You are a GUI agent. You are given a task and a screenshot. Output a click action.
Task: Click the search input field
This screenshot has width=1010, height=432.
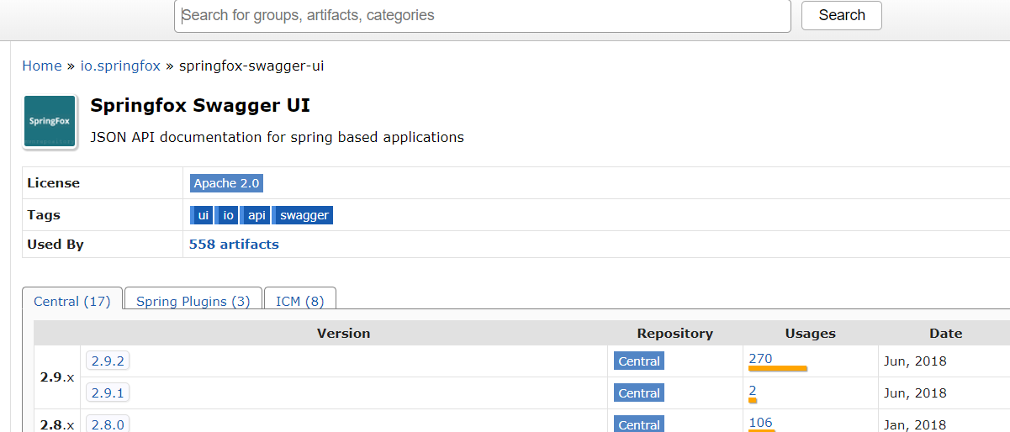(x=482, y=16)
